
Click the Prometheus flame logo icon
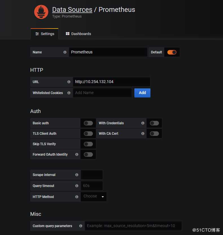(x=41, y=12)
